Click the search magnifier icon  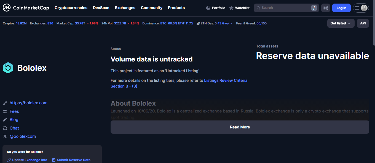pyautogui.click(x=258, y=8)
